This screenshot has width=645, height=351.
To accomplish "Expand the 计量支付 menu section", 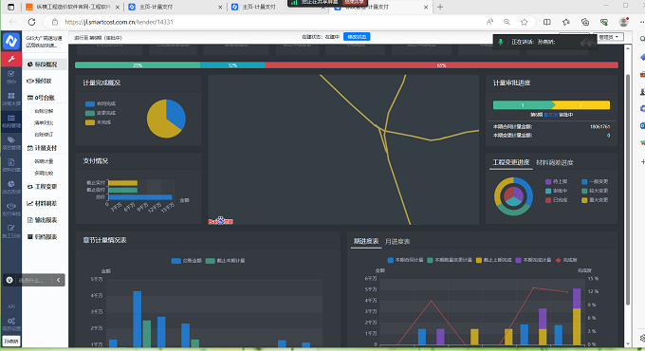I will pyautogui.click(x=45, y=148).
